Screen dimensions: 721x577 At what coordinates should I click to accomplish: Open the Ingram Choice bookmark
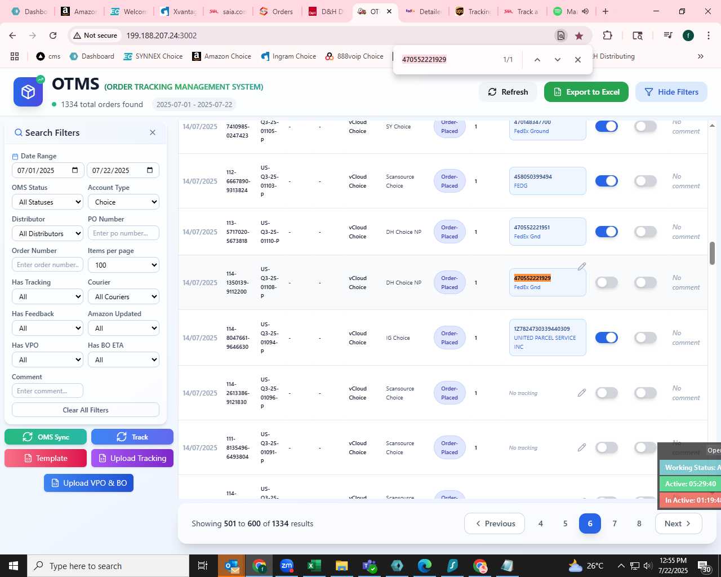288,56
